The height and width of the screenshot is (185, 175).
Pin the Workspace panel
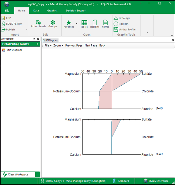[x=34, y=39]
